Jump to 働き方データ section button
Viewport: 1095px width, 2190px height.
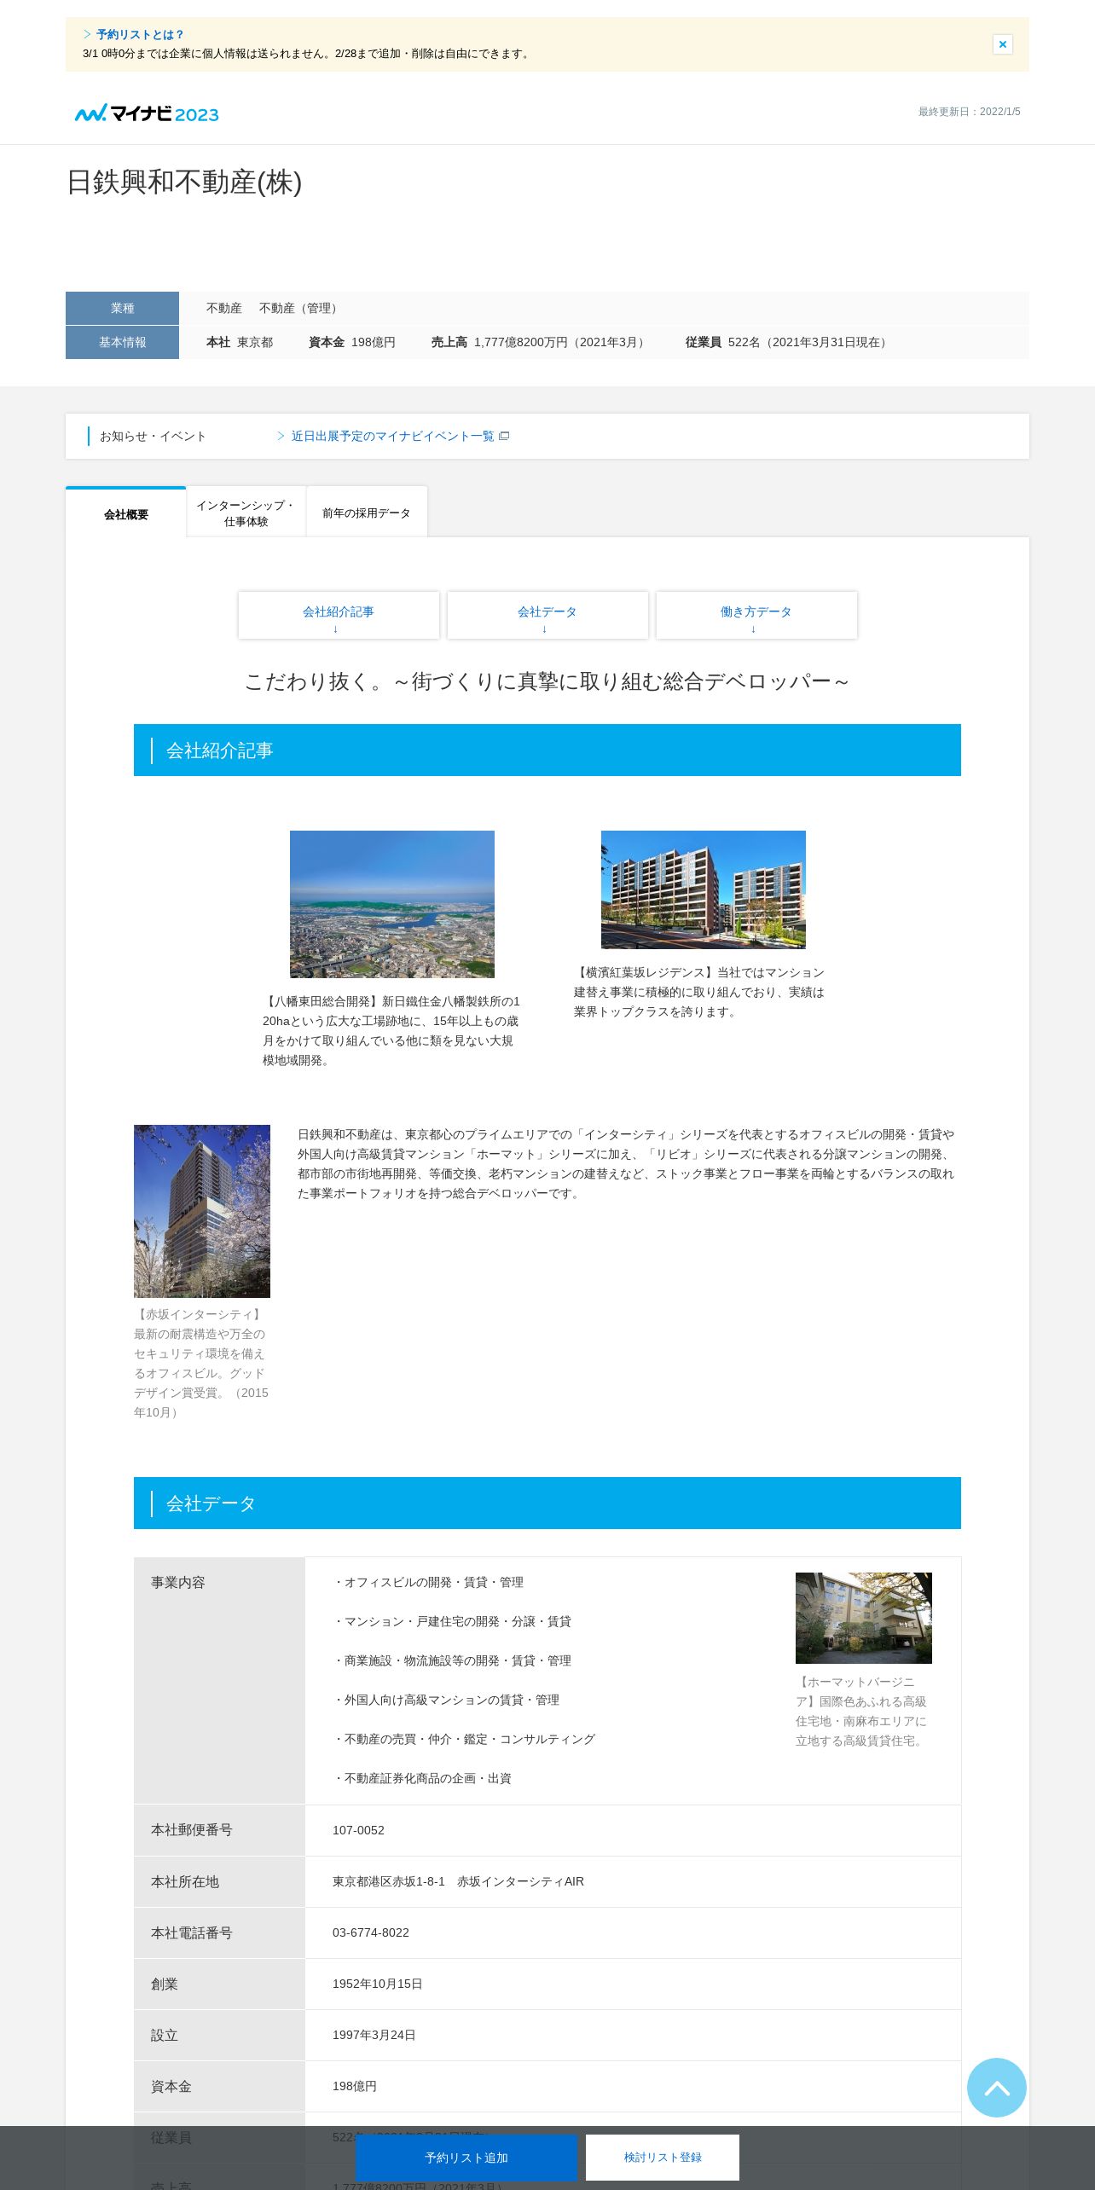click(x=756, y=615)
